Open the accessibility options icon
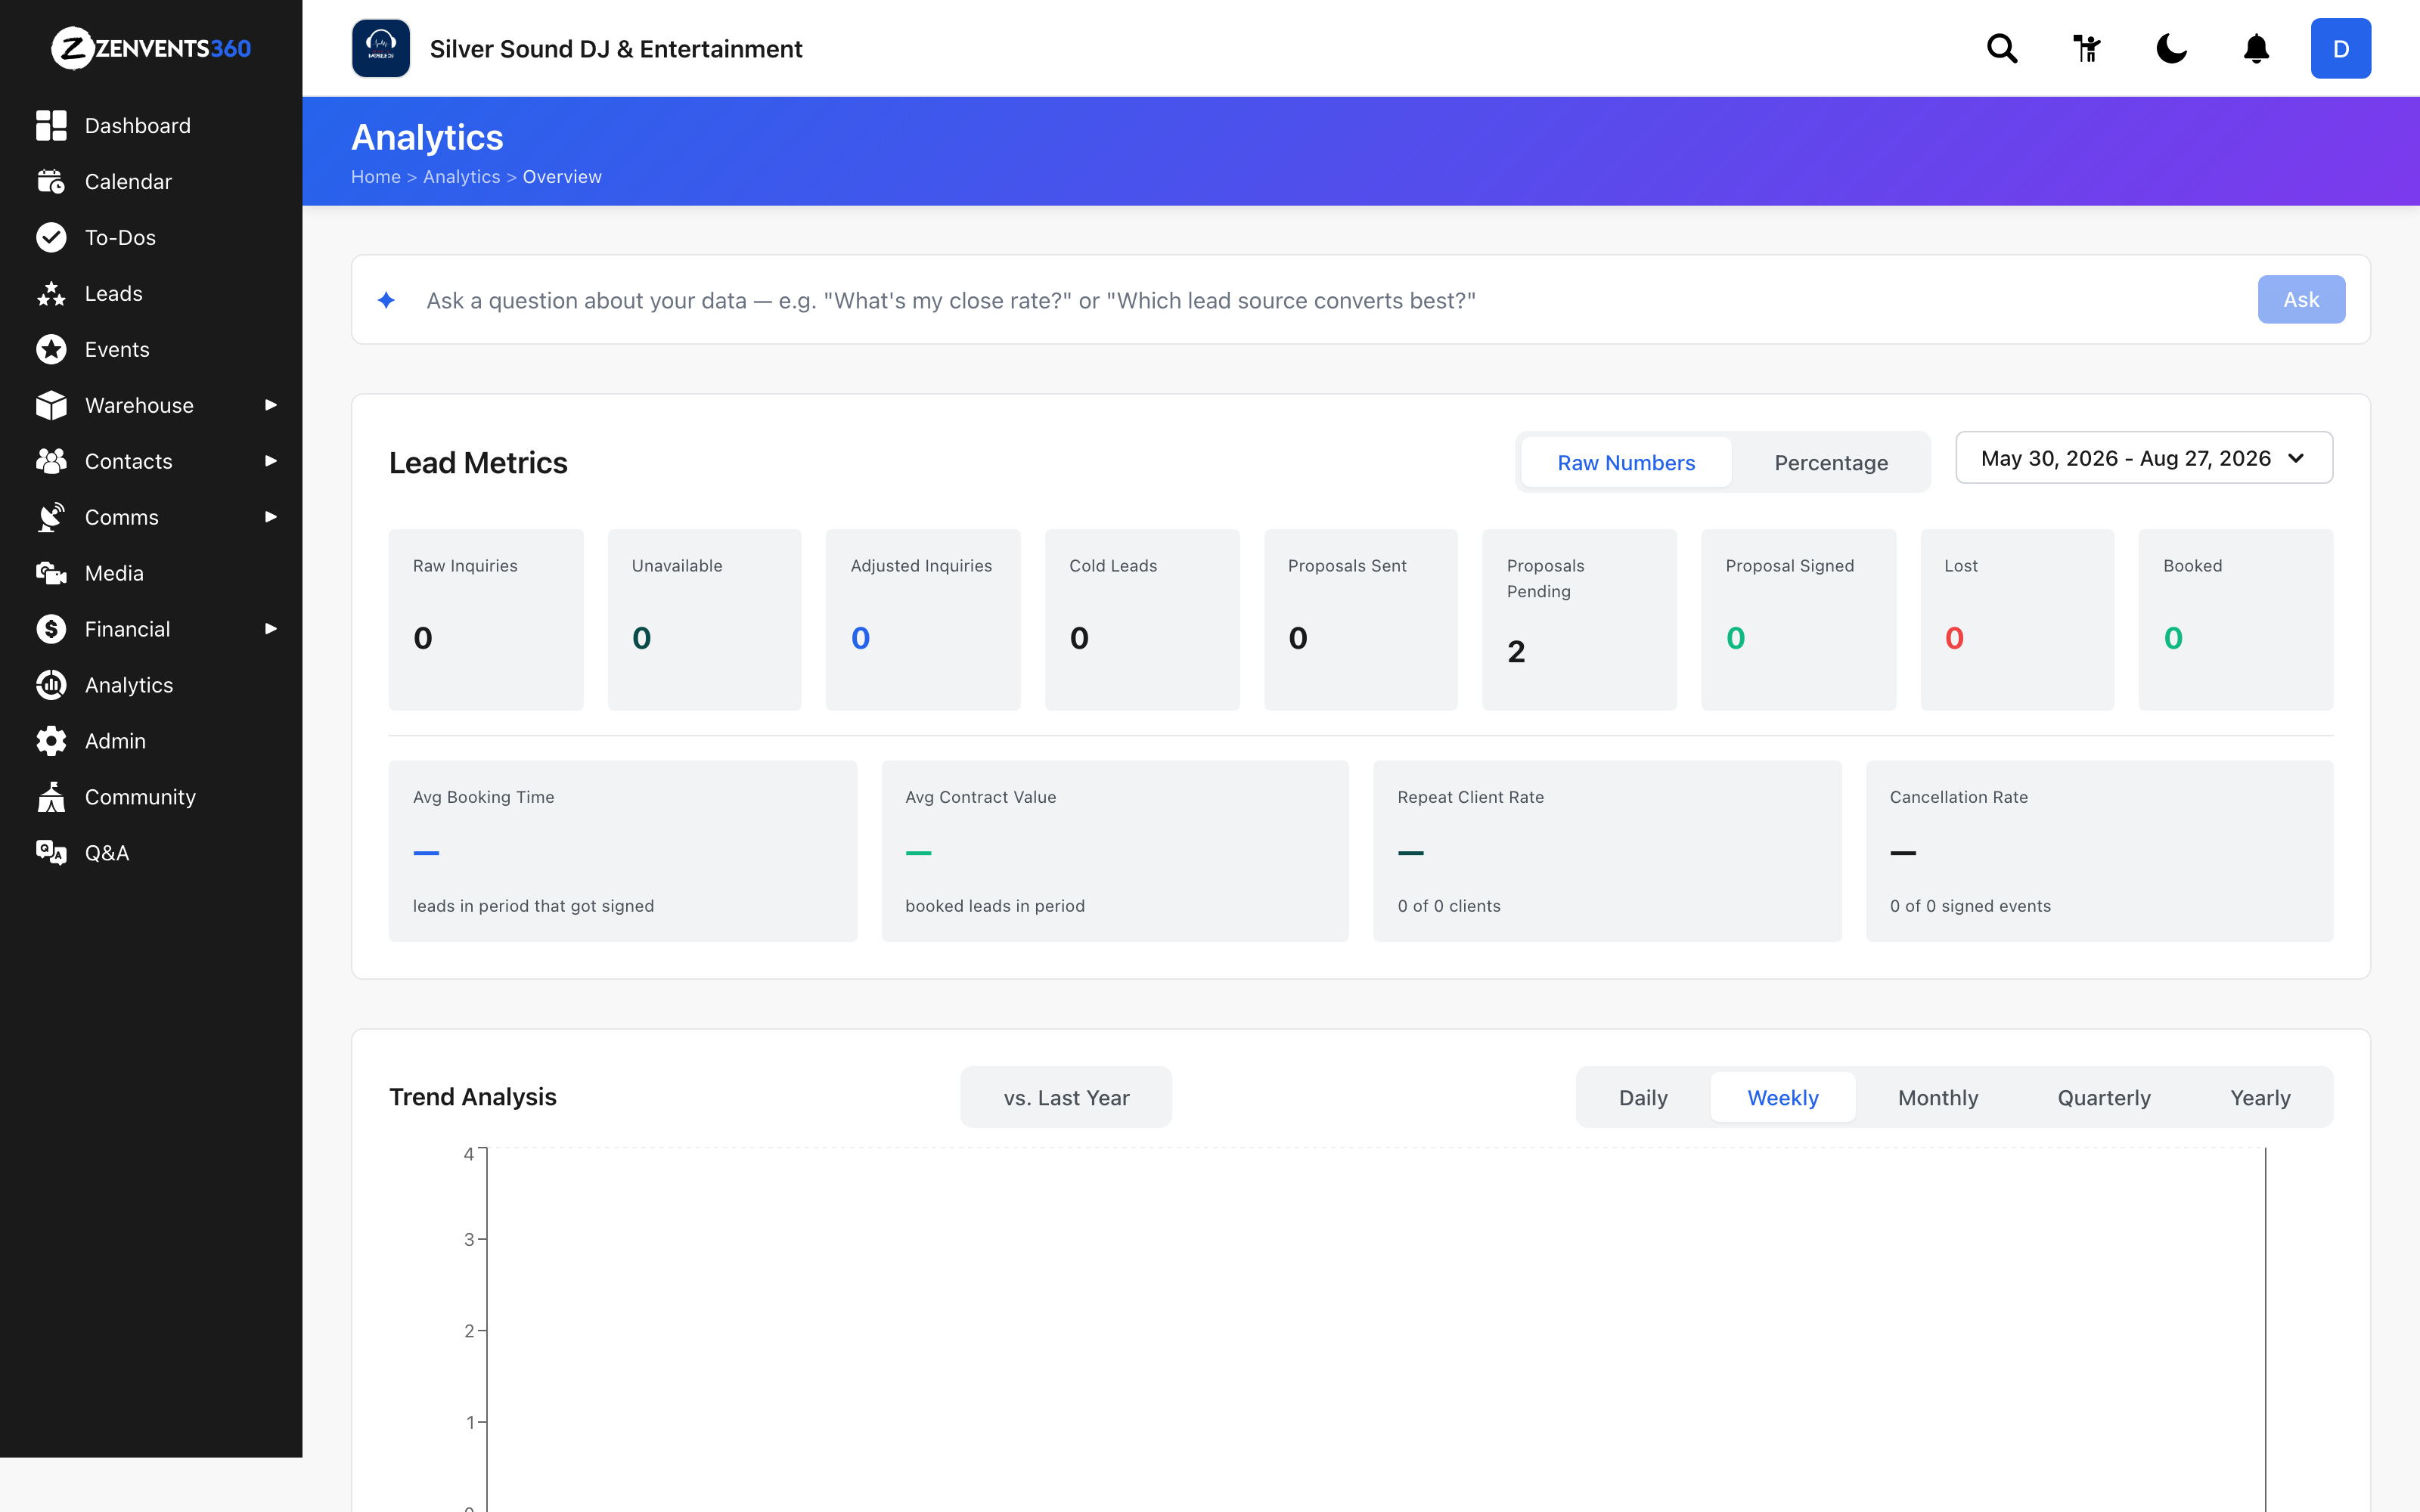Screen dimensions: 2420x1512 [2087, 48]
